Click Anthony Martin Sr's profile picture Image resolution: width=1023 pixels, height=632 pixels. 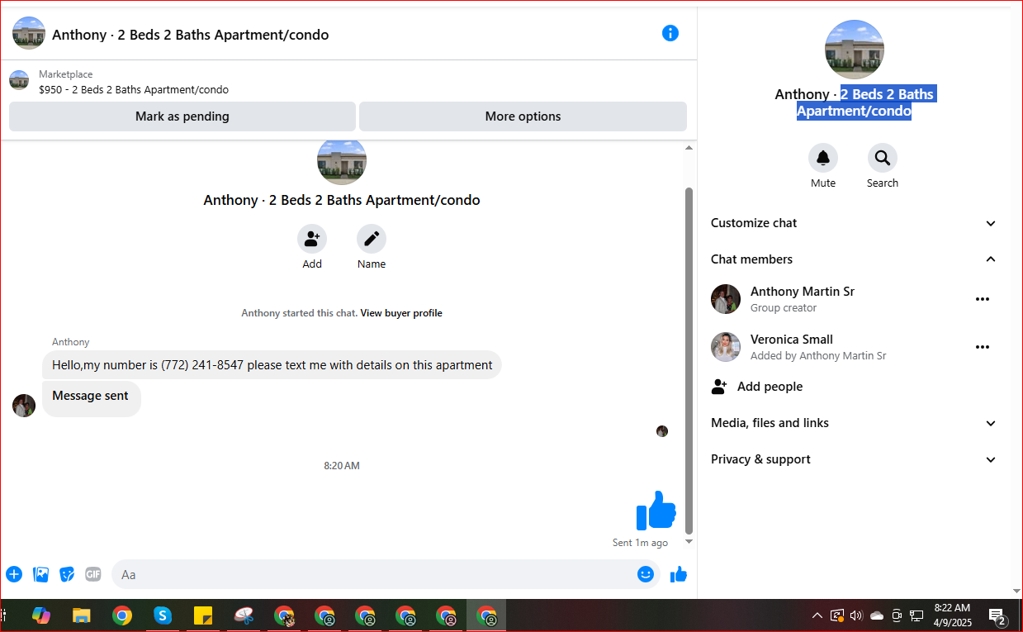pos(726,299)
